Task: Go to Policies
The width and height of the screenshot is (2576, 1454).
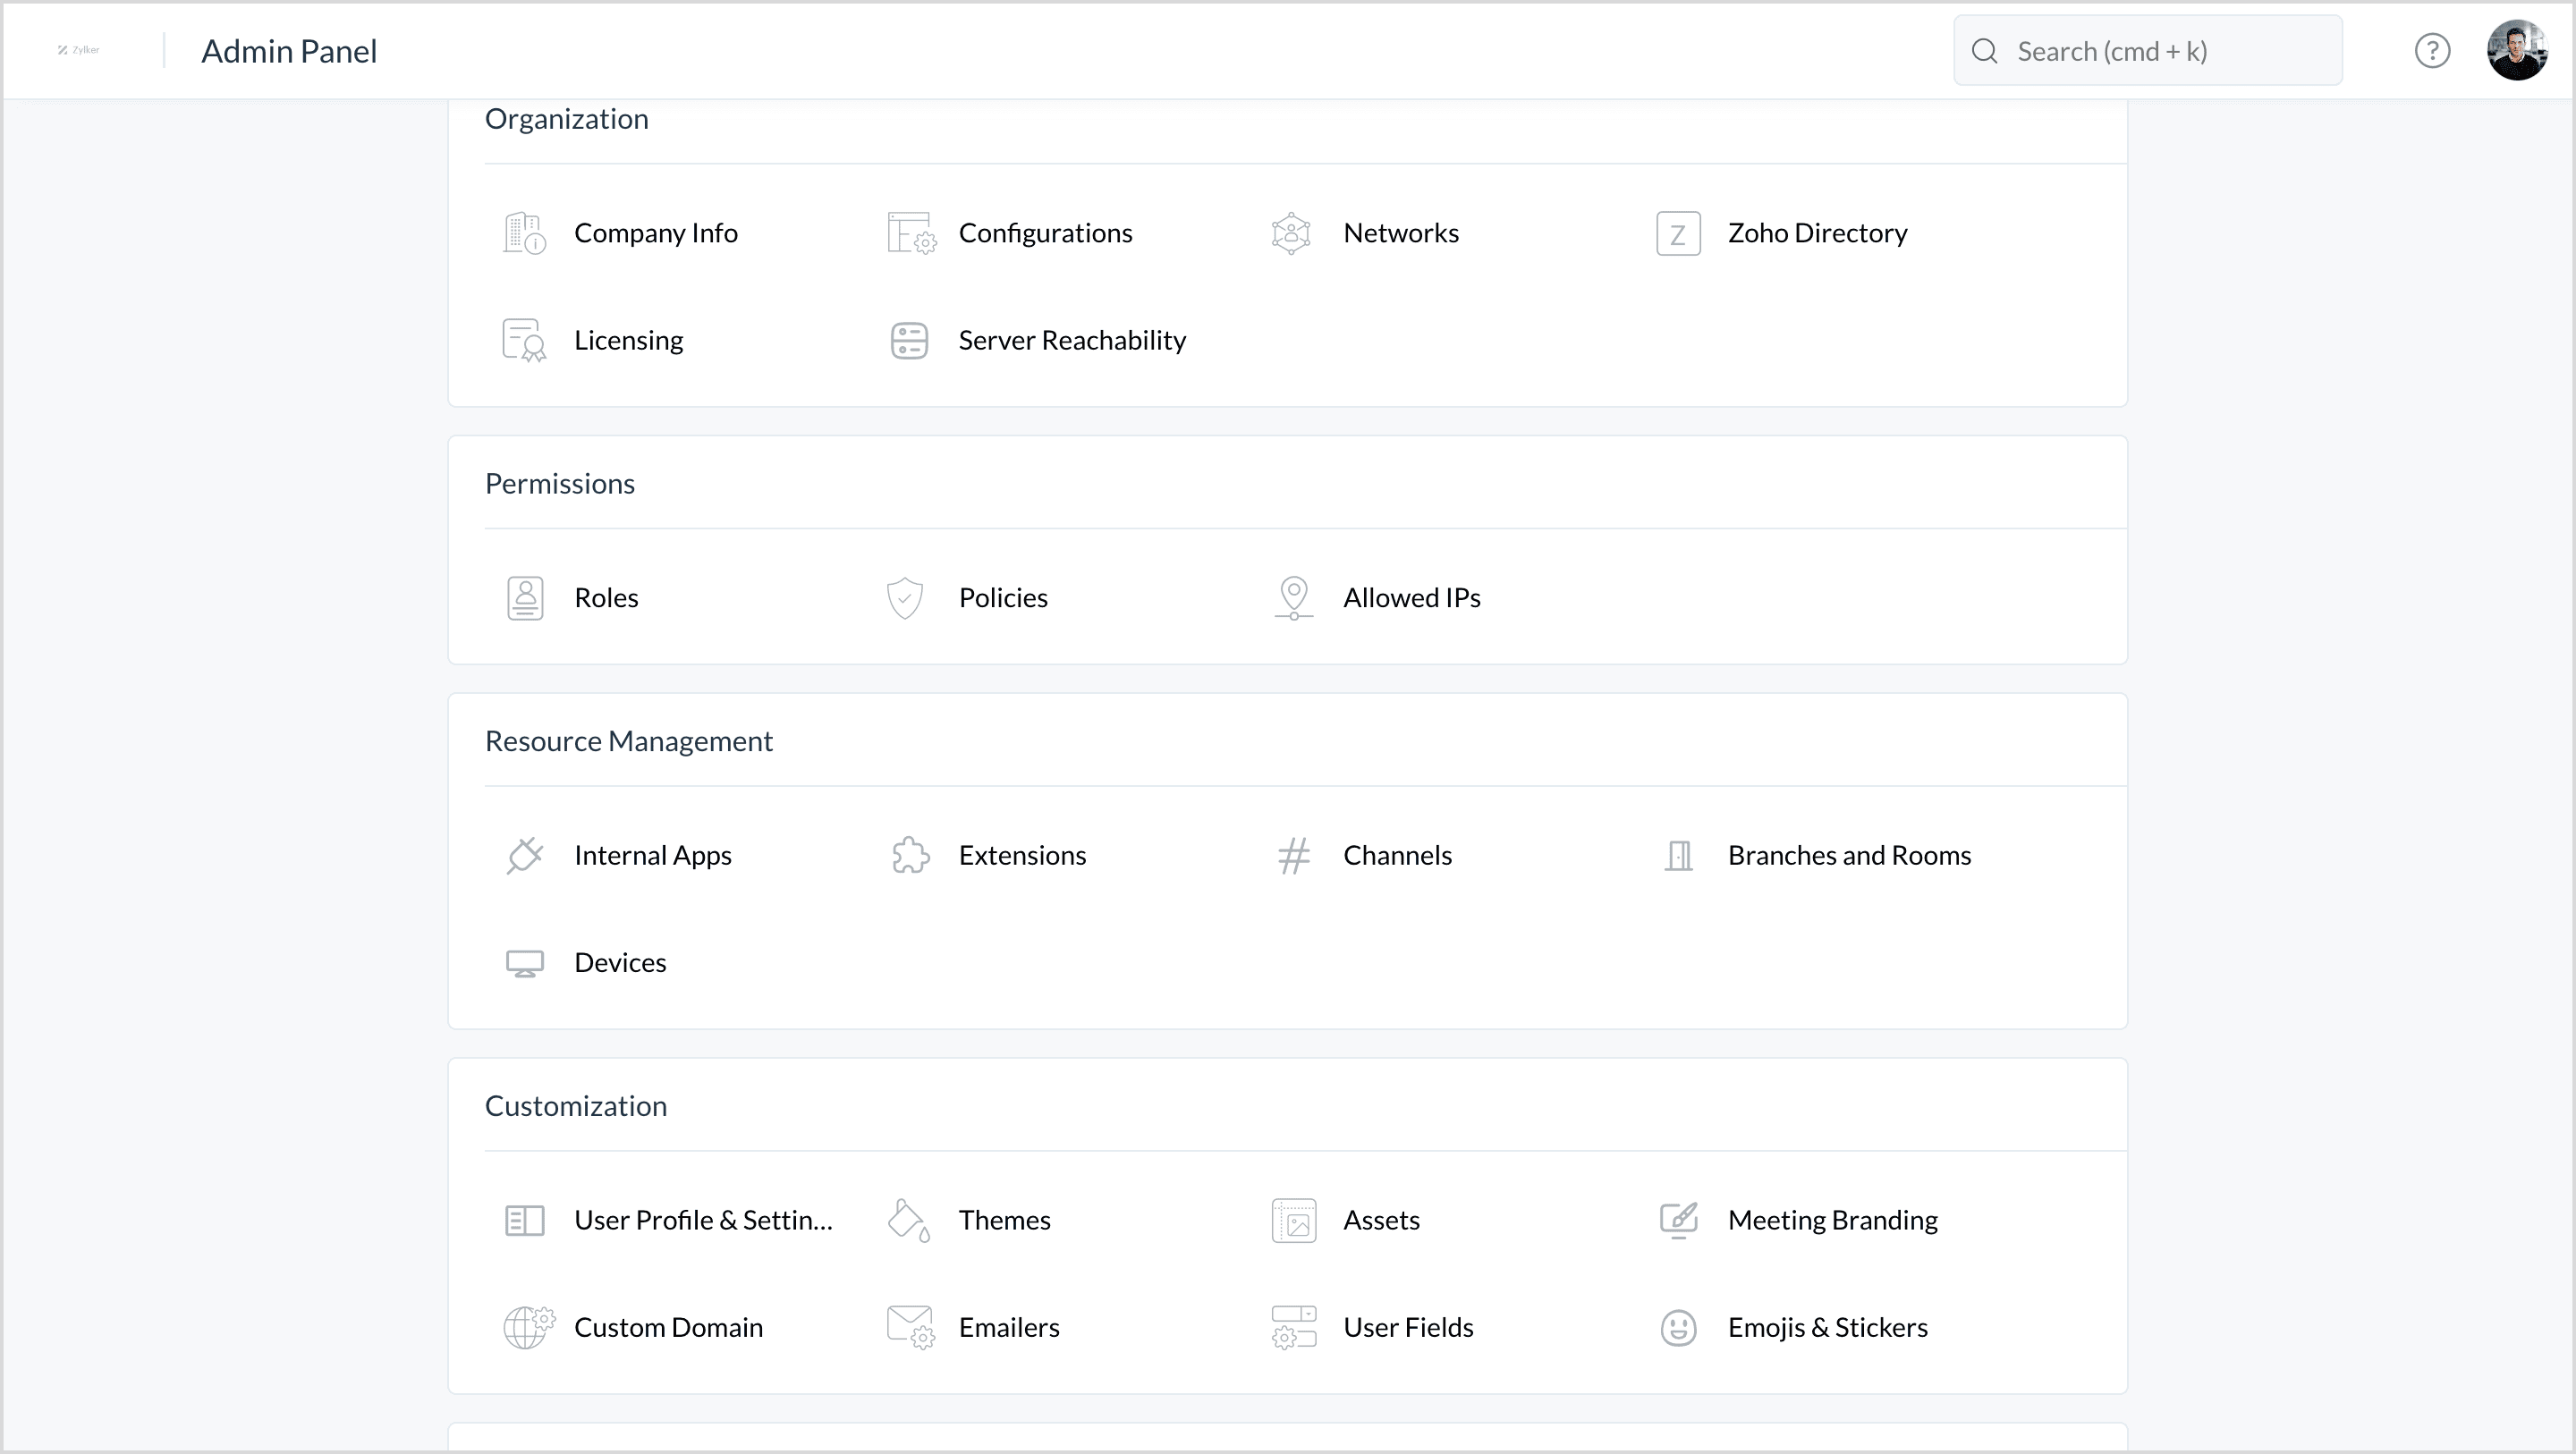Action: click(1003, 598)
